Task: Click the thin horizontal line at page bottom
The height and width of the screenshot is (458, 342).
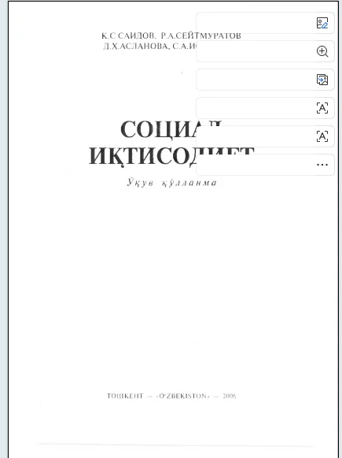Action: [175, 445]
